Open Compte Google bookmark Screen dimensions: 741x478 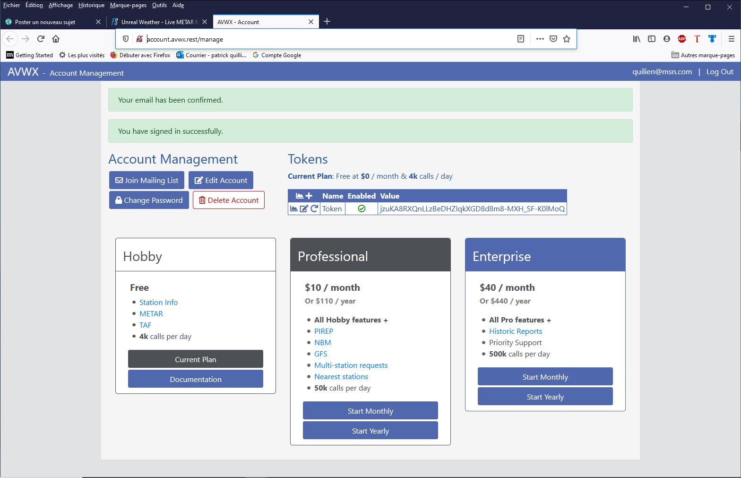(x=277, y=55)
